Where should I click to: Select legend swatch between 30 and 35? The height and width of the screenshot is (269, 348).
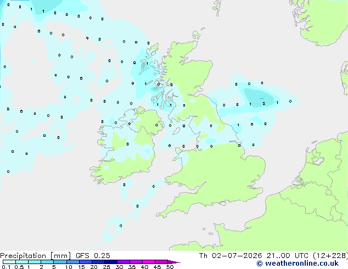tap(123, 262)
